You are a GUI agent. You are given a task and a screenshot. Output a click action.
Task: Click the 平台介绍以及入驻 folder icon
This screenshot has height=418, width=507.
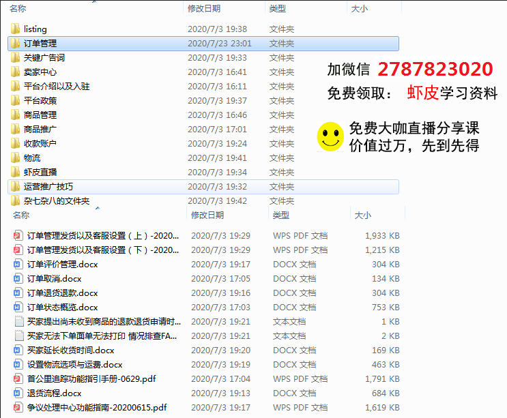15,86
